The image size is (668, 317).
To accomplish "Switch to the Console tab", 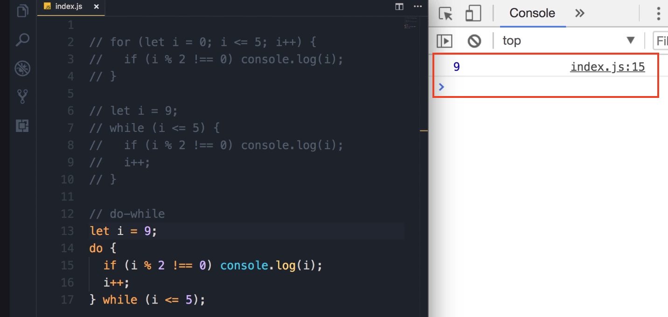I will click(x=532, y=13).
